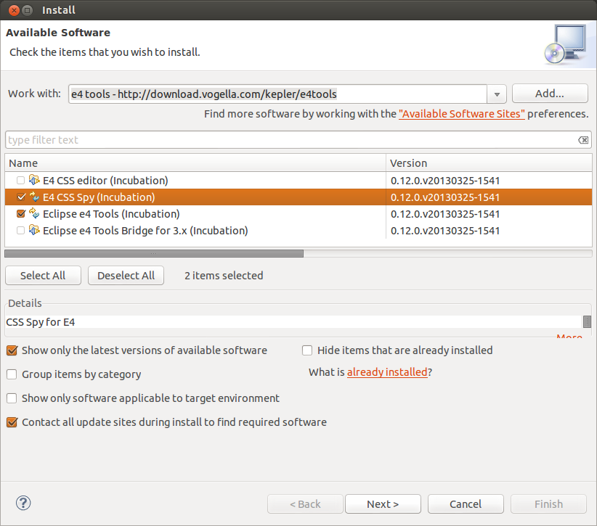Enable Hide items that are already installed

307,350
